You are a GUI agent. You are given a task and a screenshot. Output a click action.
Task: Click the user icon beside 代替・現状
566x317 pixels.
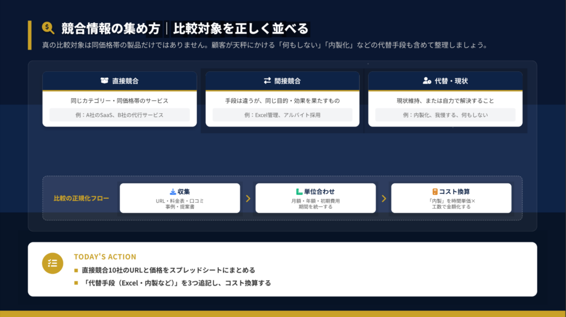tap(427, 81)
